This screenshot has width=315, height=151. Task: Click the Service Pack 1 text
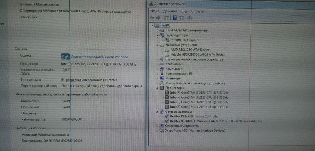click(30, 17)
